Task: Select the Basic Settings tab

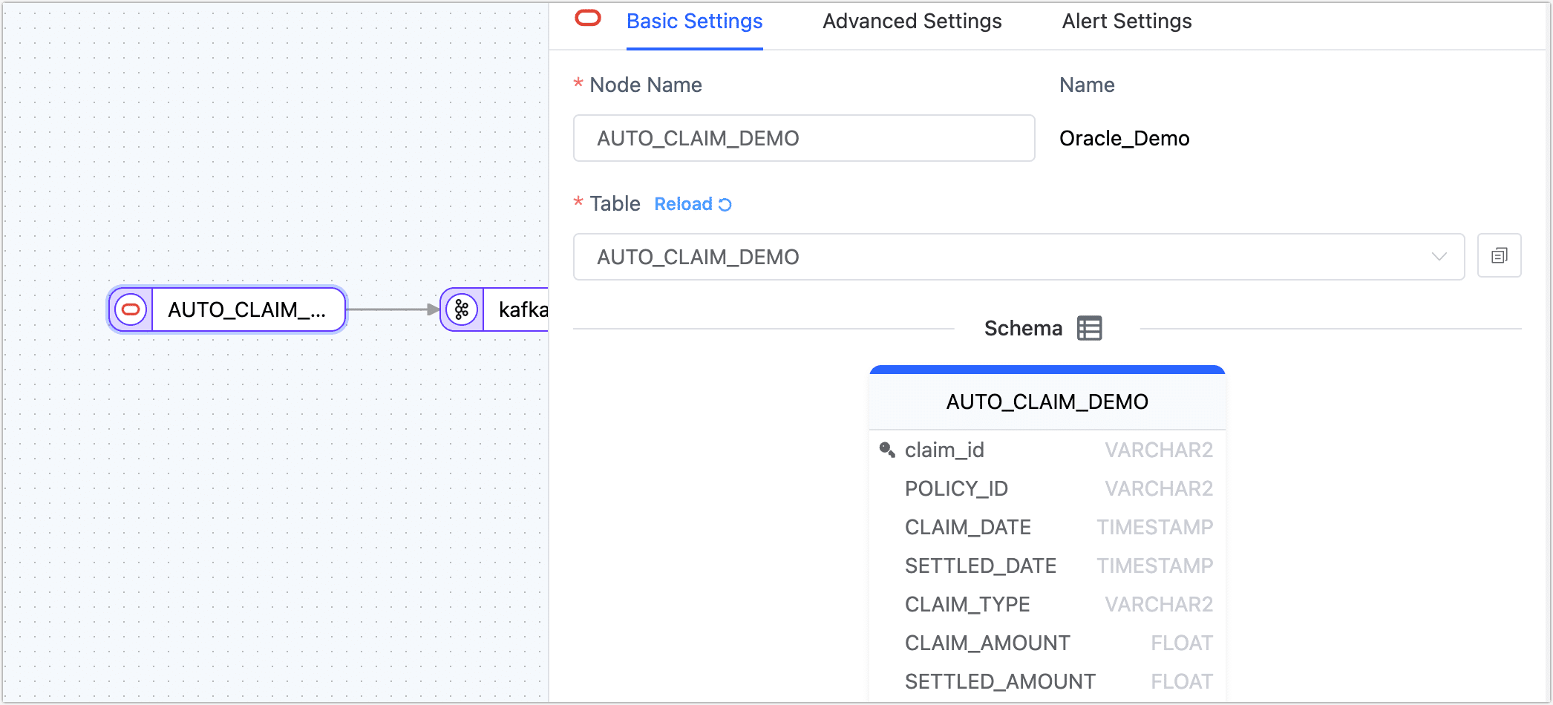Action: click(x=694, y=22)
